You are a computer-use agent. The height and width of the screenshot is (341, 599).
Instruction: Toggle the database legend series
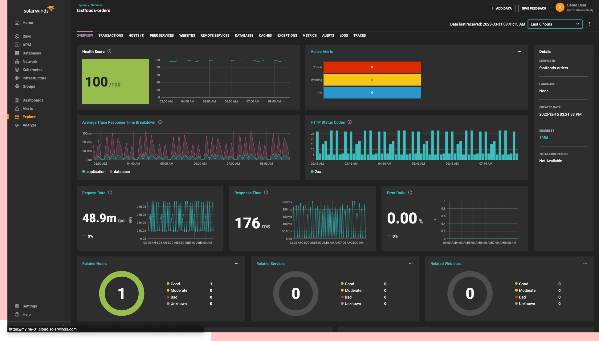coord(120,172)
